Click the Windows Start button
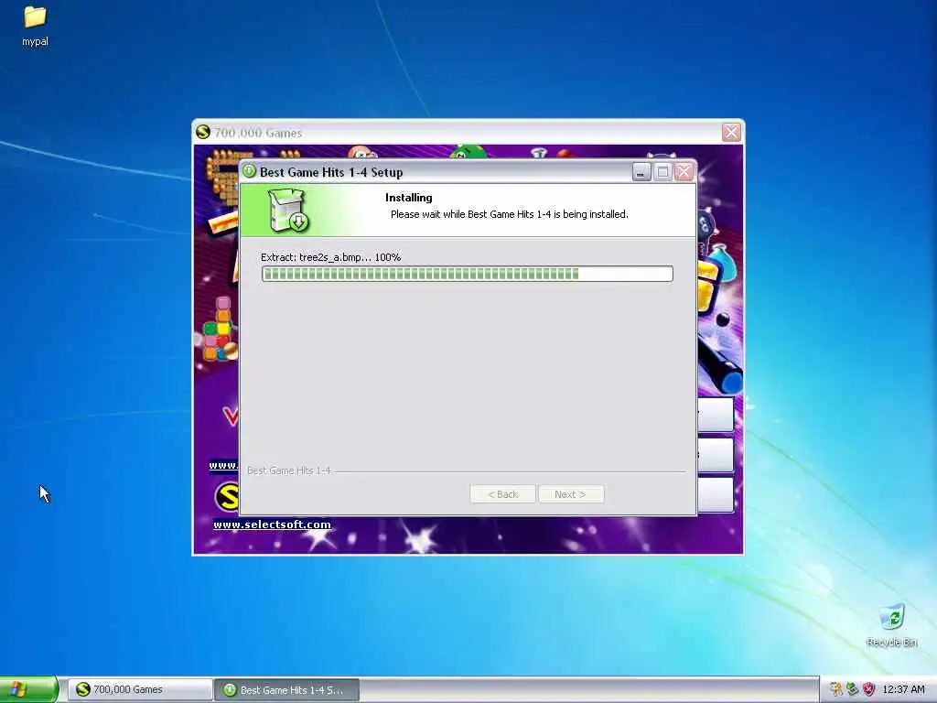The height and width of the screenshot is (703, 937). (28, 689)
